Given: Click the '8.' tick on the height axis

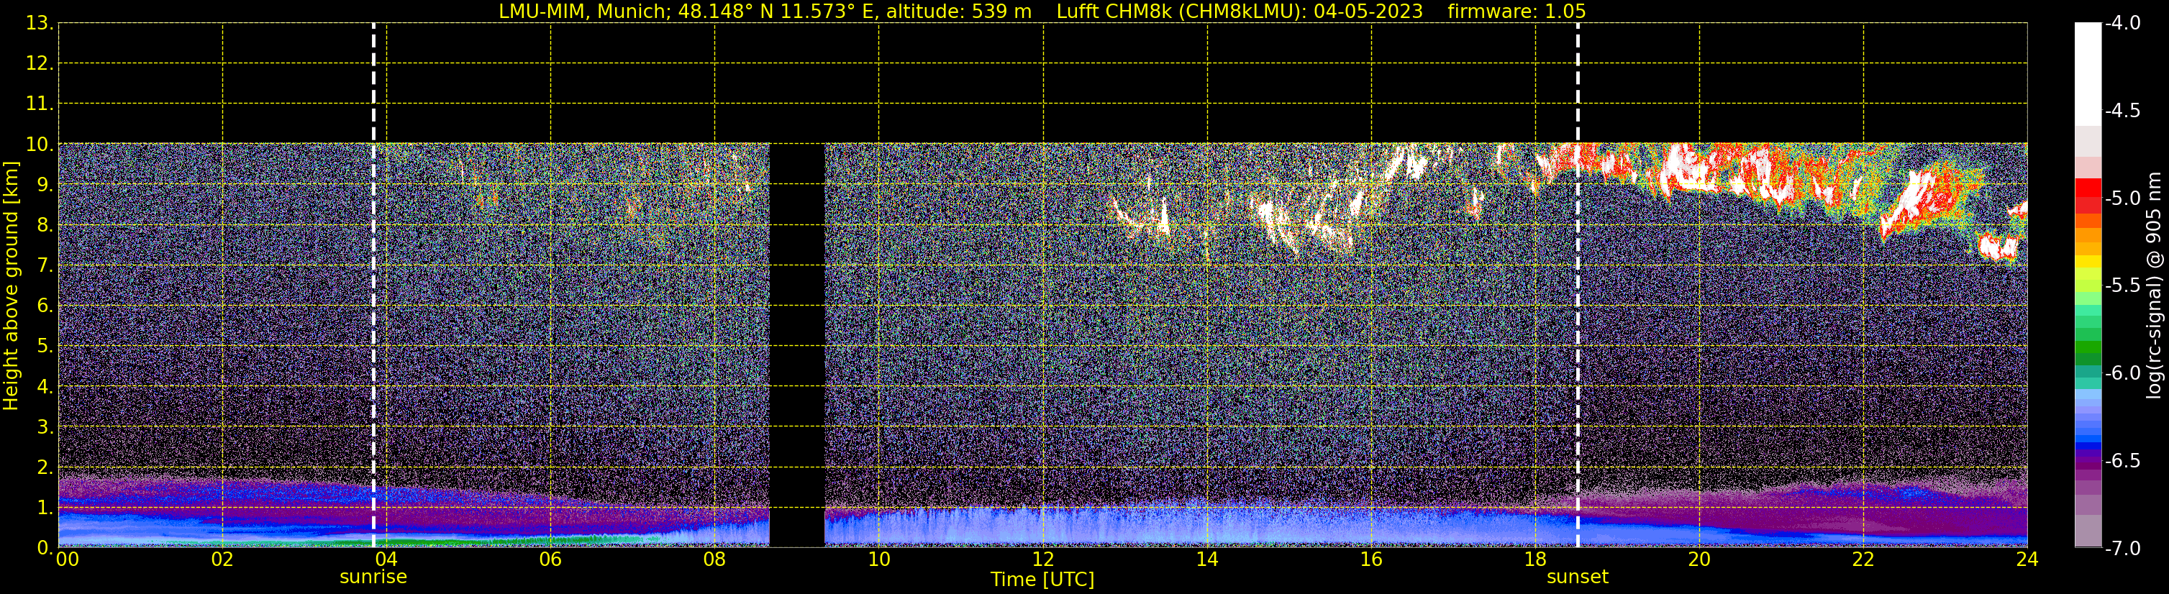Looking at the screenshot, I should click(45, 224).
